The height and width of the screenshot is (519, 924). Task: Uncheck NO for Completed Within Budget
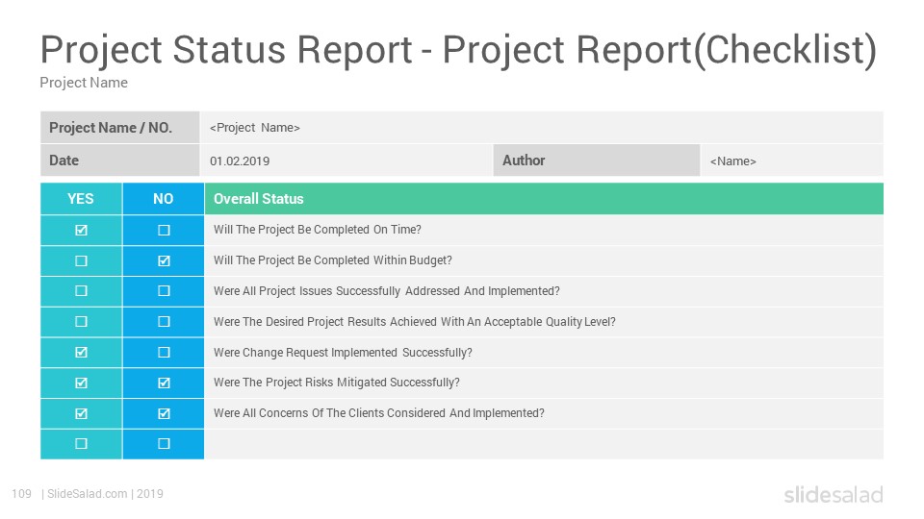point(164,260)
